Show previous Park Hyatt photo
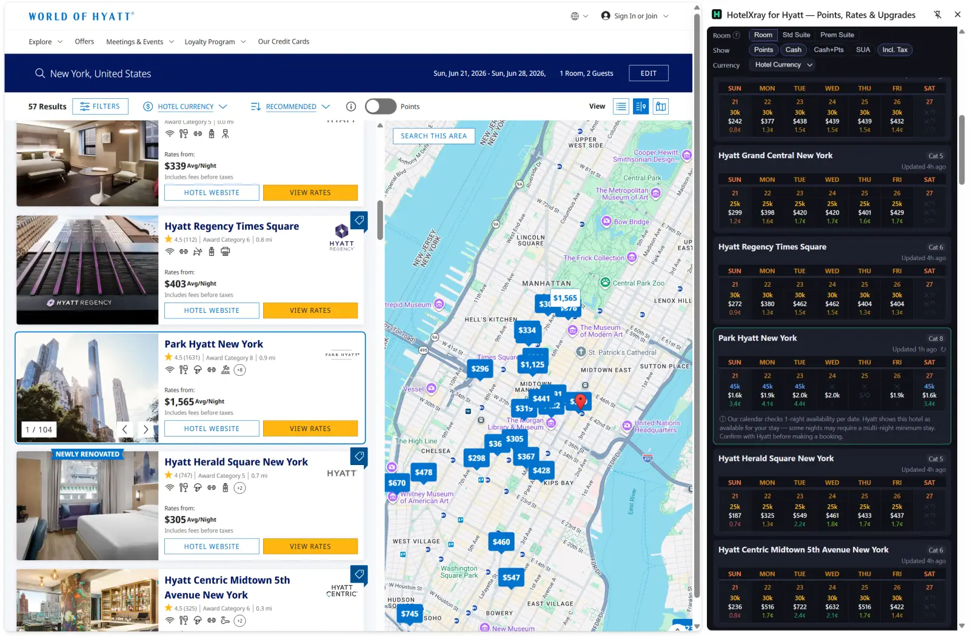 point(125,429)
